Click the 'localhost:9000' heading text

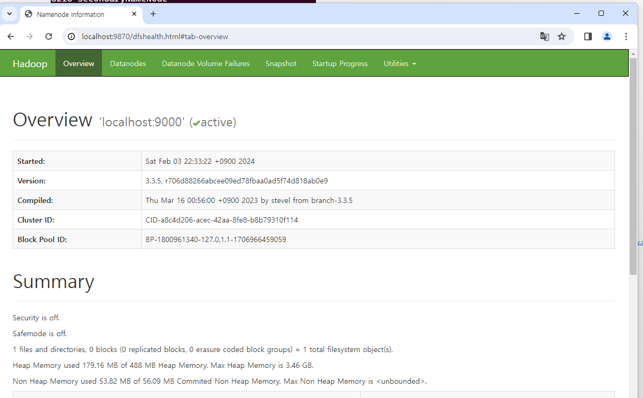142,122
